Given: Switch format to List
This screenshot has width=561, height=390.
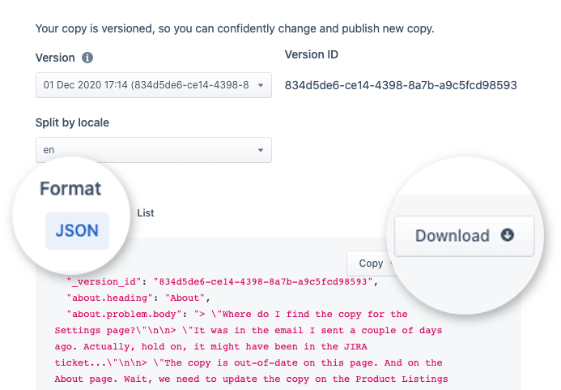Looking at the screenshot, I should pos(146,213).
